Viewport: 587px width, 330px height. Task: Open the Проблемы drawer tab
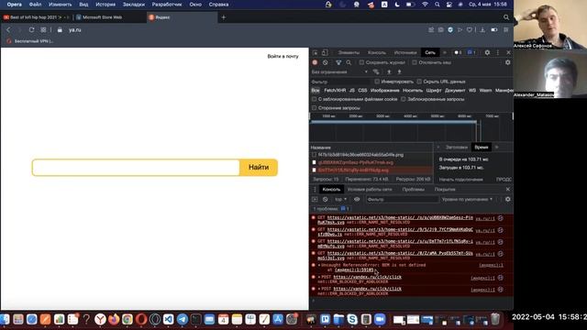[x=414, y=190]
